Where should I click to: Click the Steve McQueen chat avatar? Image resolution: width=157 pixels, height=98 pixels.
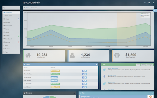point(150,96)
